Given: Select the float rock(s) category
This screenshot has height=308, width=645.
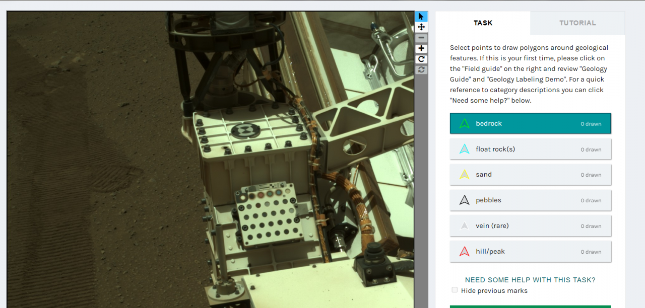Looking at the screenshot, I should (x=530, y=149).
